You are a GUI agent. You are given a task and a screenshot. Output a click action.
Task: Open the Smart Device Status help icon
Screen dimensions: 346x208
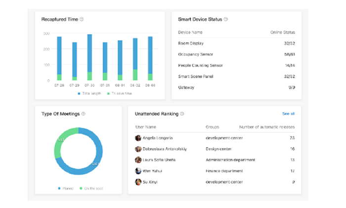pyautogui.click(x=226, y=19)
